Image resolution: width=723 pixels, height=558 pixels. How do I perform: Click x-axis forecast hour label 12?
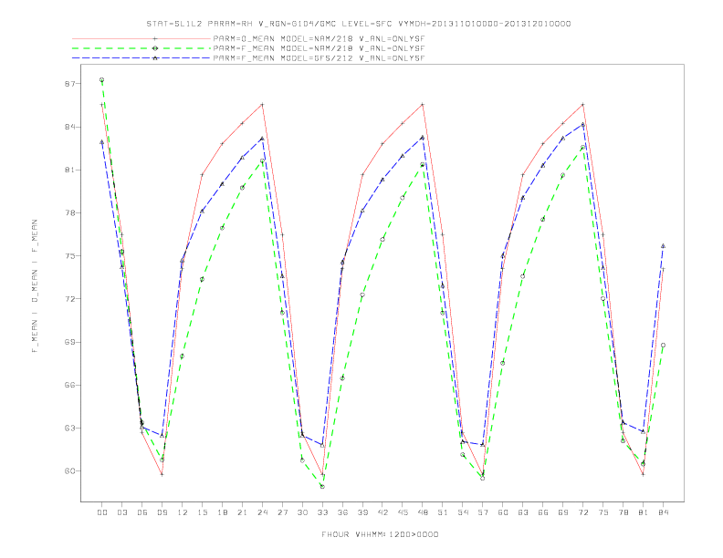click(x=183, y=512)
